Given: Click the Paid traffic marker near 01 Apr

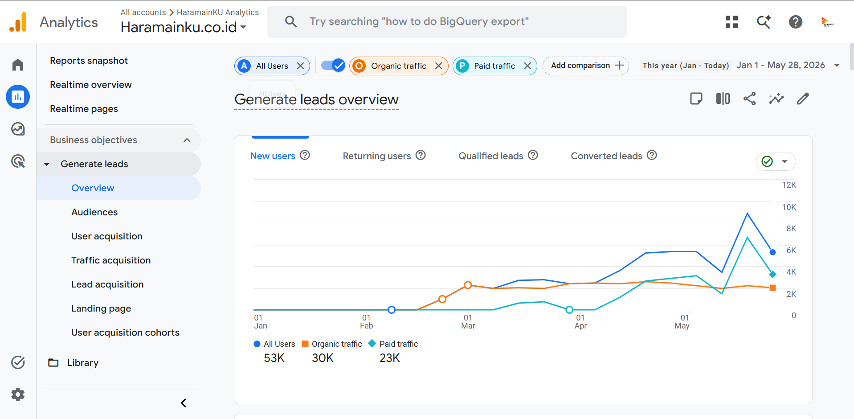Looking at the screenshot, I should coord(569,310).
